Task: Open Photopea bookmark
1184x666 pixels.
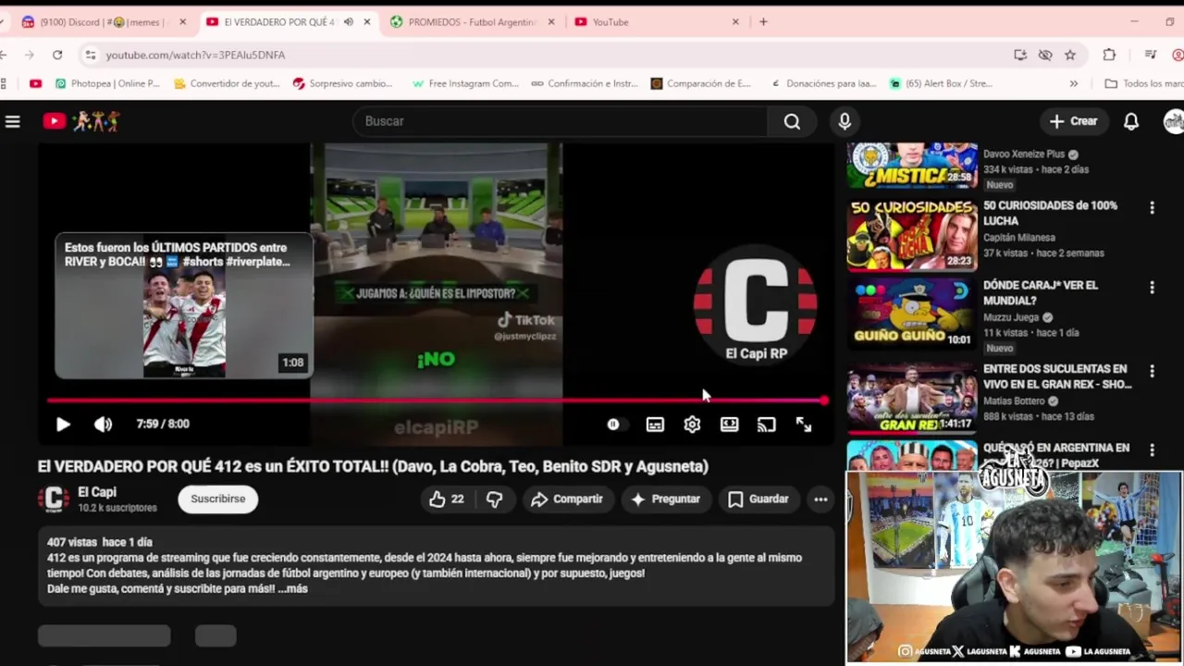Action: tap(107, 83)
